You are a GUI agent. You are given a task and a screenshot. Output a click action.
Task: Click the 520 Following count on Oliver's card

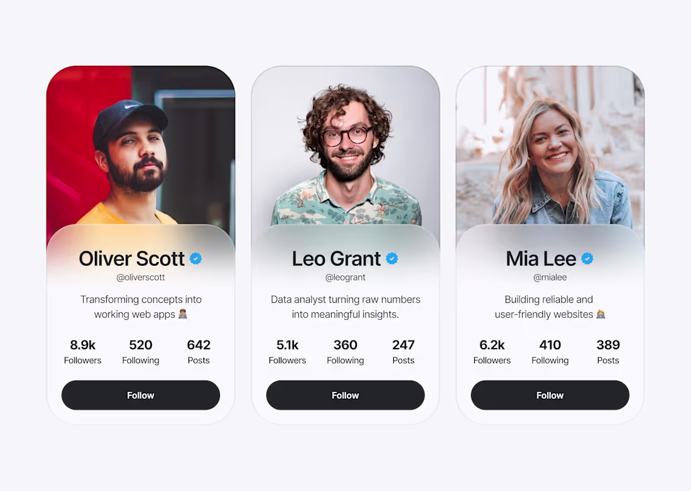(140, 352)
